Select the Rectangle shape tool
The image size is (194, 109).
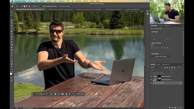12,61
